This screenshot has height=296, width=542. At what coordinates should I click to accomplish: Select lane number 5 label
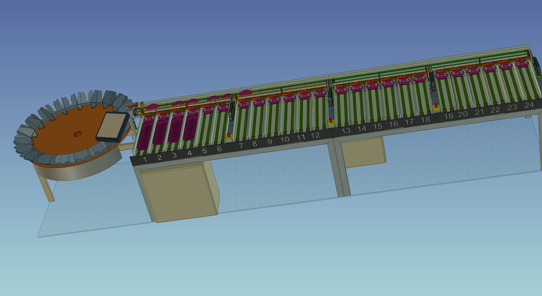point(204,151)
